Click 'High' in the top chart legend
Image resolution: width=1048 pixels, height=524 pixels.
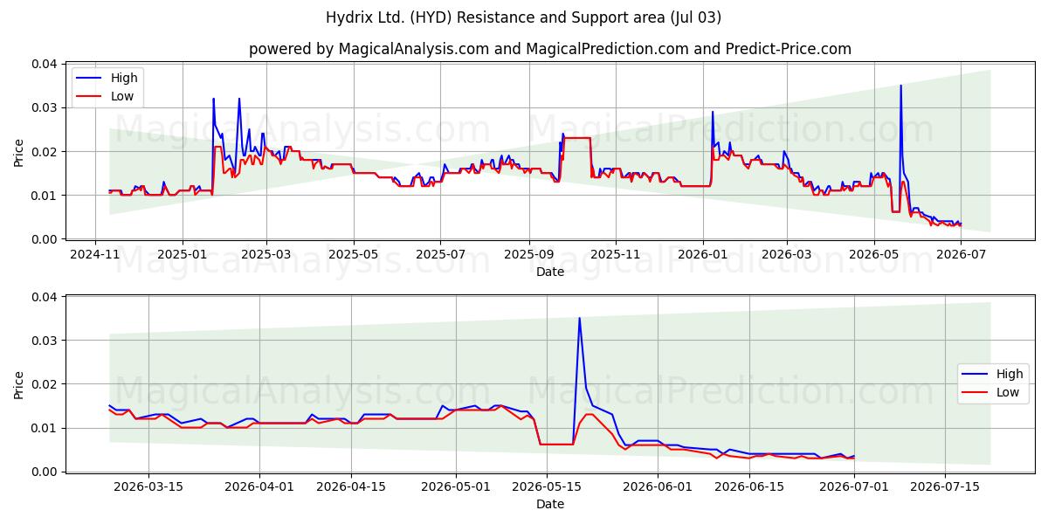[125, 78]
